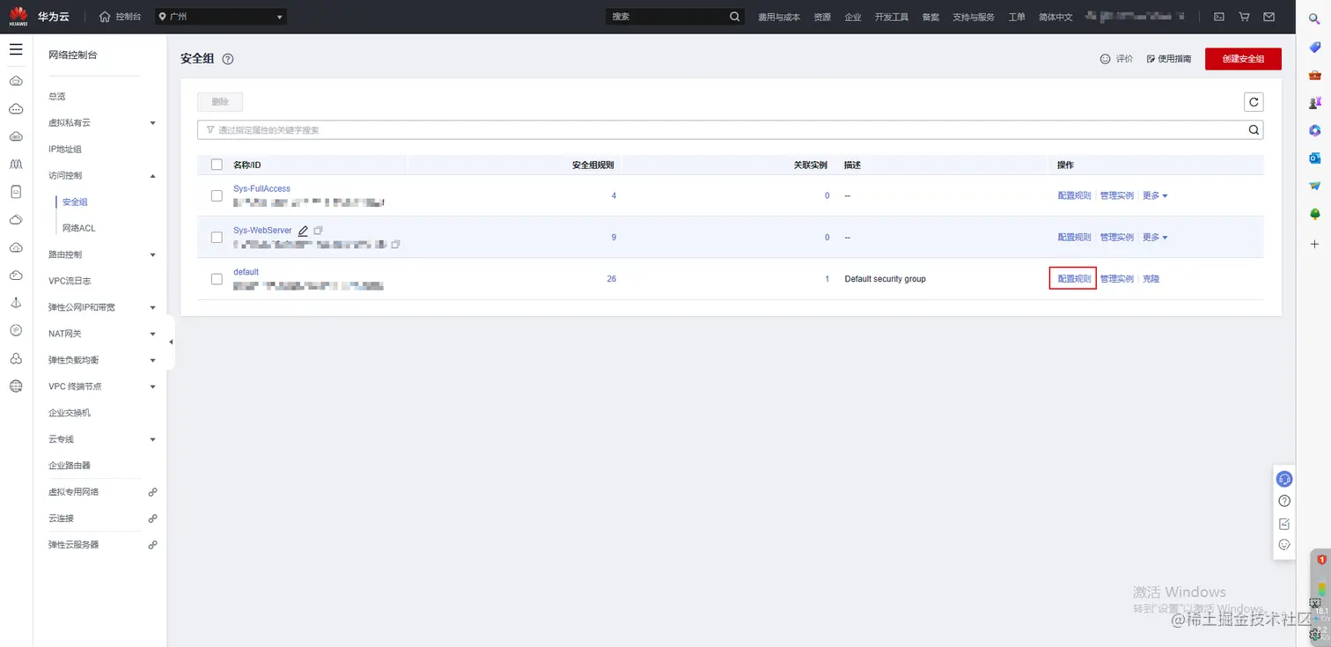Open the message envelope icon in header
The width and height of the screenshot is (1331, 647).
click(1268, 17)
